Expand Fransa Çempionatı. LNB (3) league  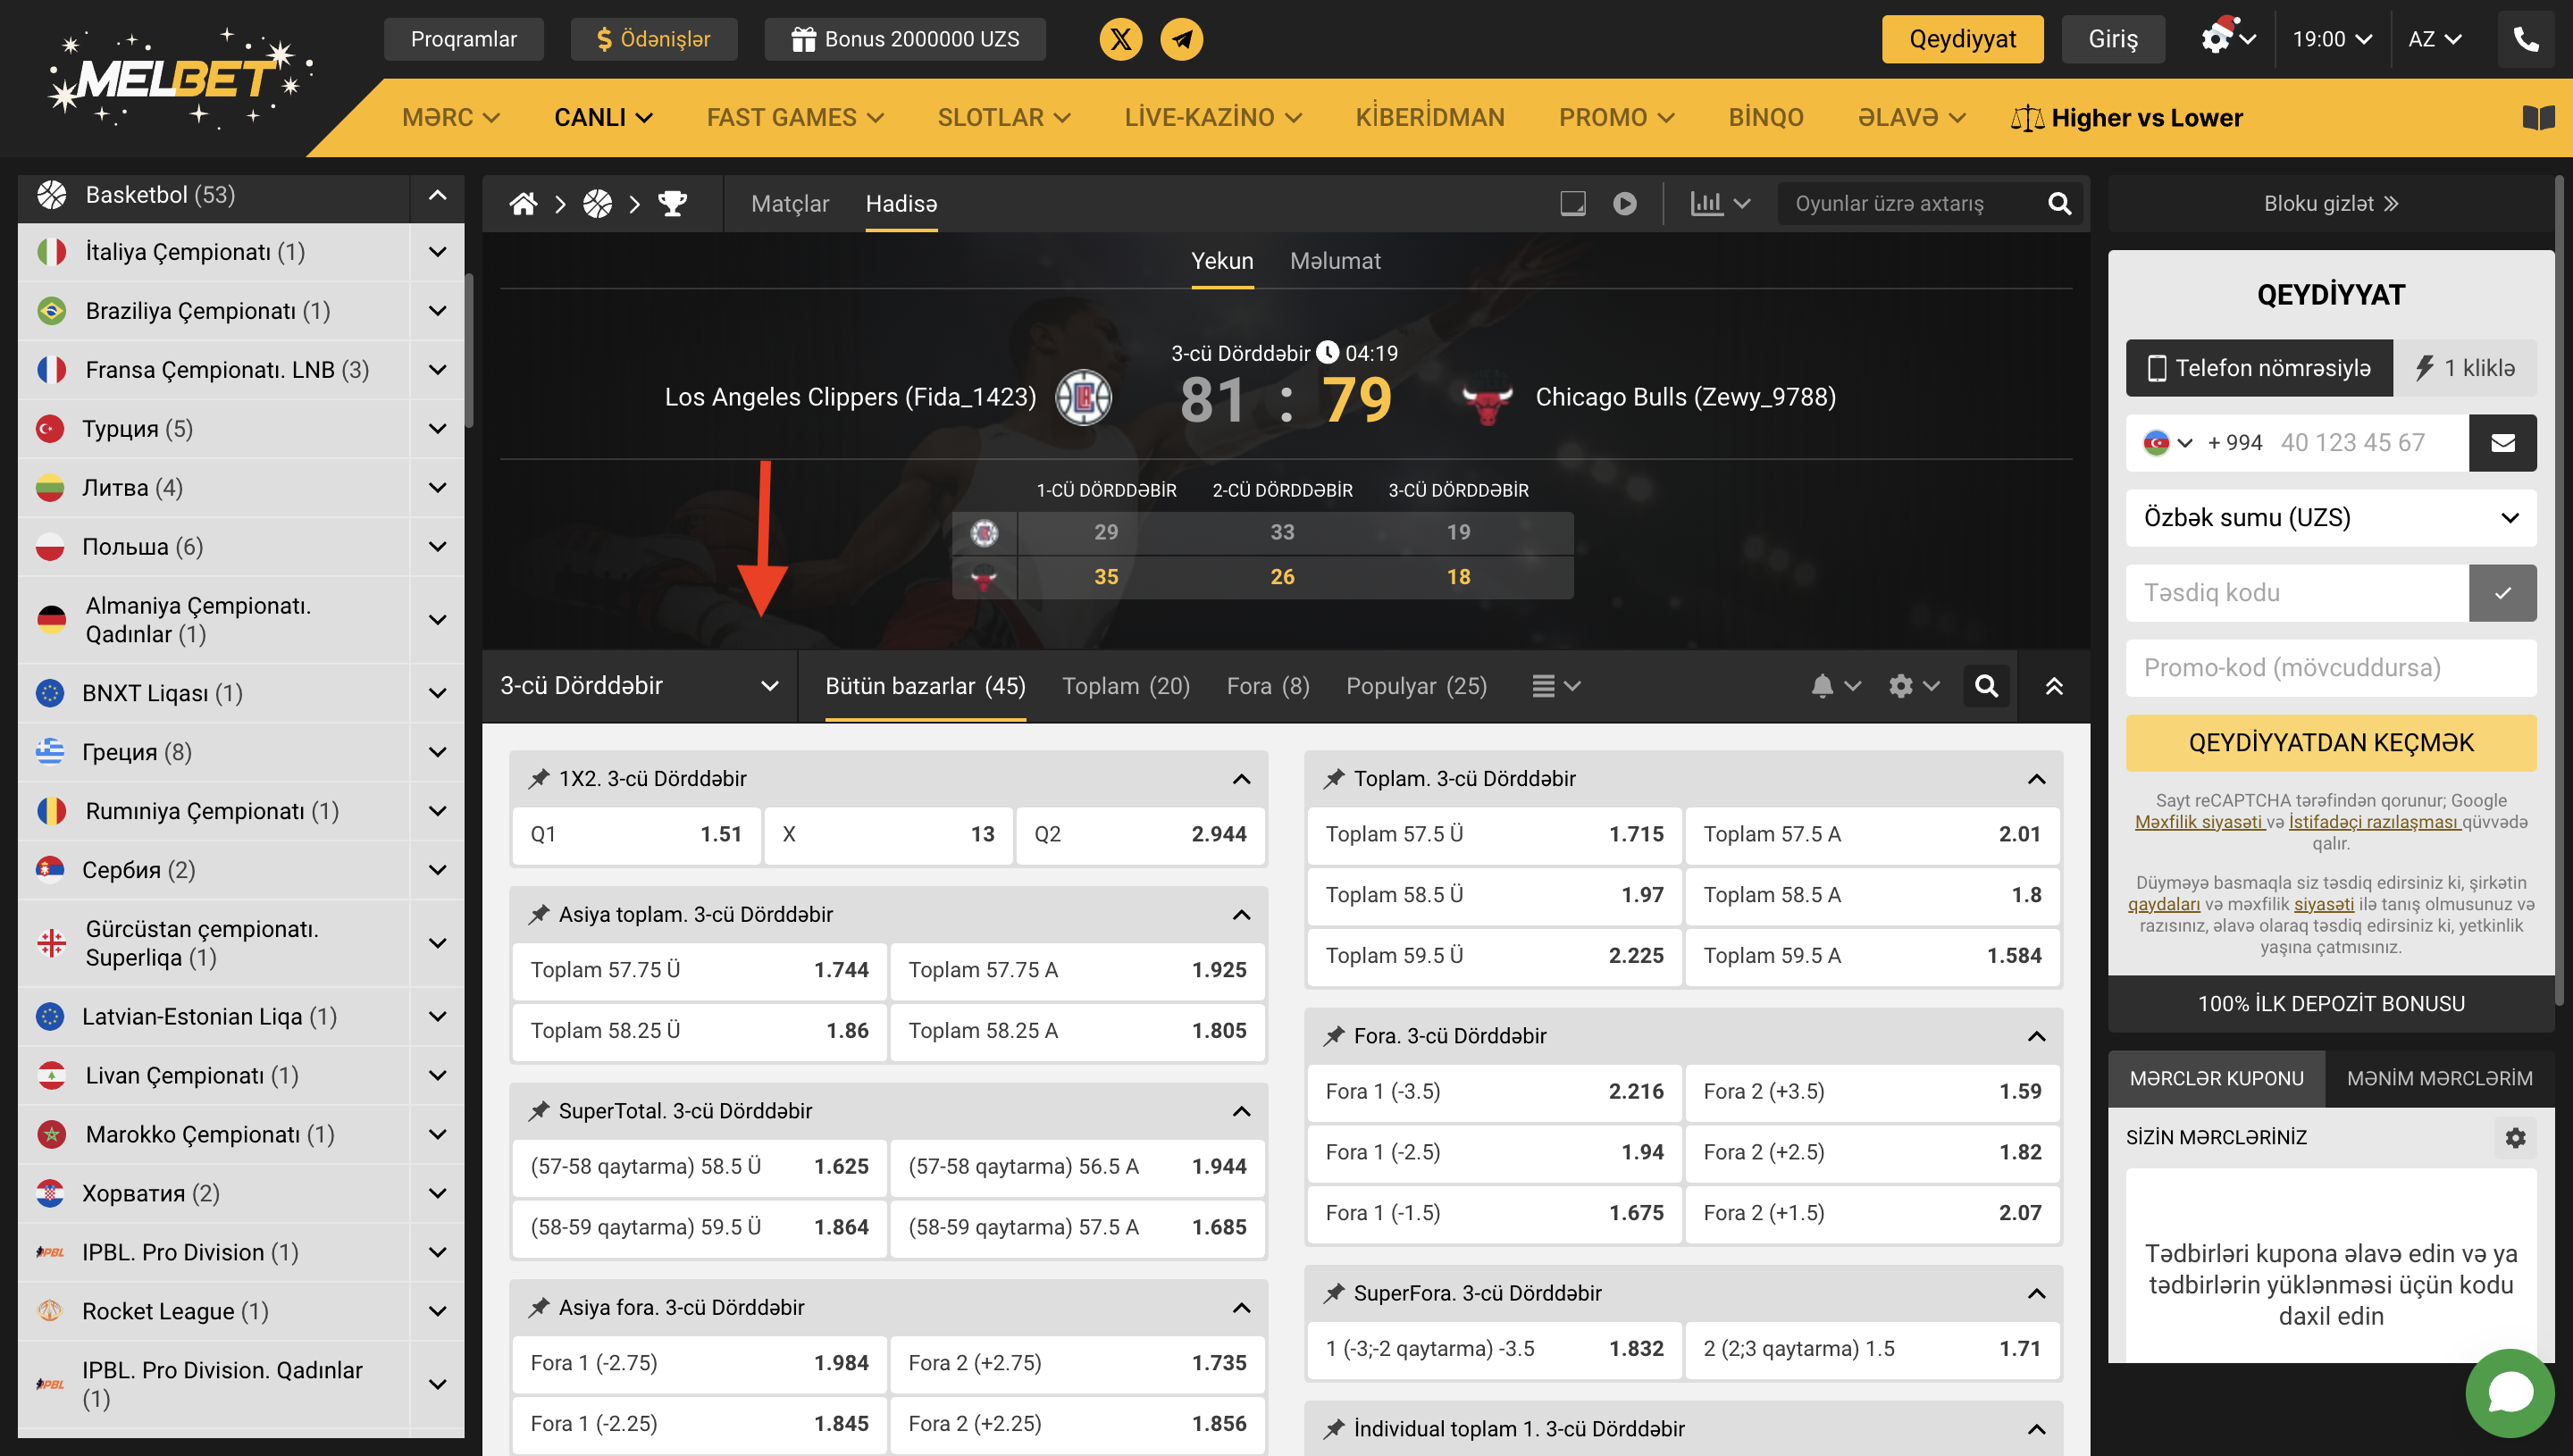(x=437, y=370)
